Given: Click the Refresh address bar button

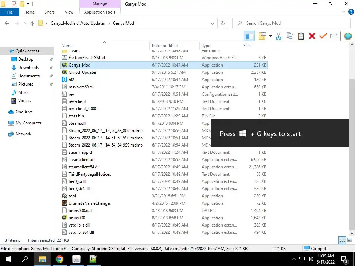Looking at the screenshot, I should coord(223,23).
